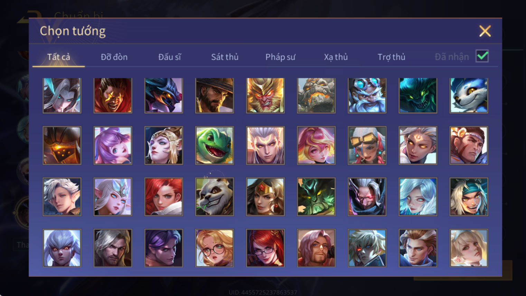Select the green horned demon hero

316,197
